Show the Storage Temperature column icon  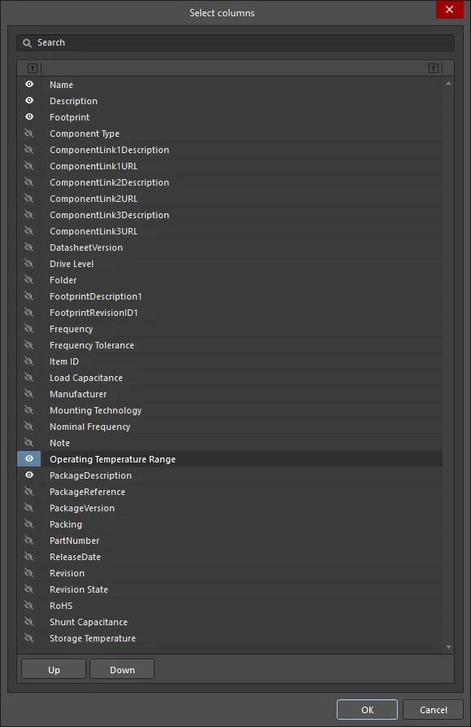29,638
